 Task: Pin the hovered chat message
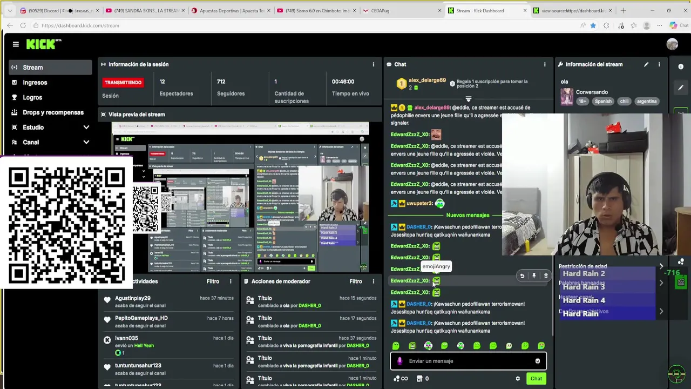click(x=534, y=276)
